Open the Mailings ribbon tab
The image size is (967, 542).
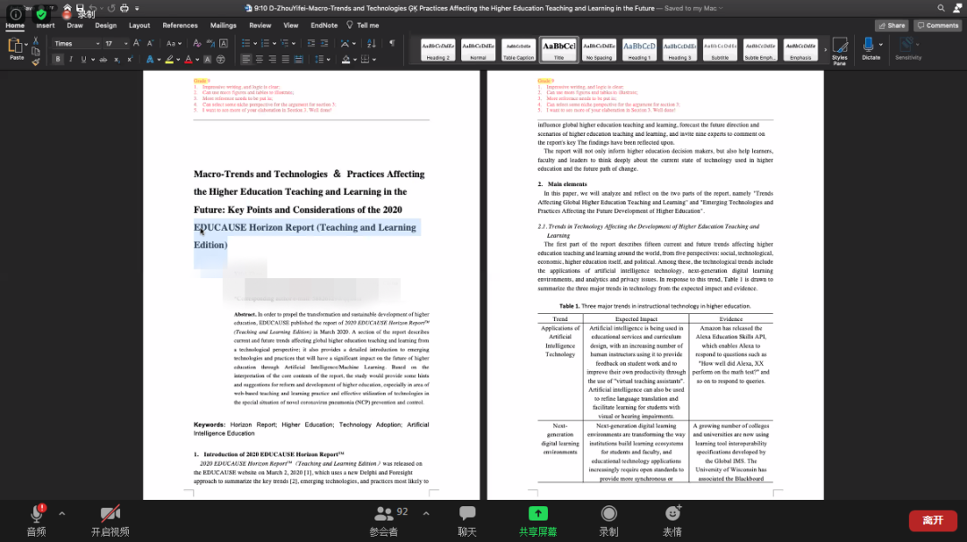(x=223, y=25)
